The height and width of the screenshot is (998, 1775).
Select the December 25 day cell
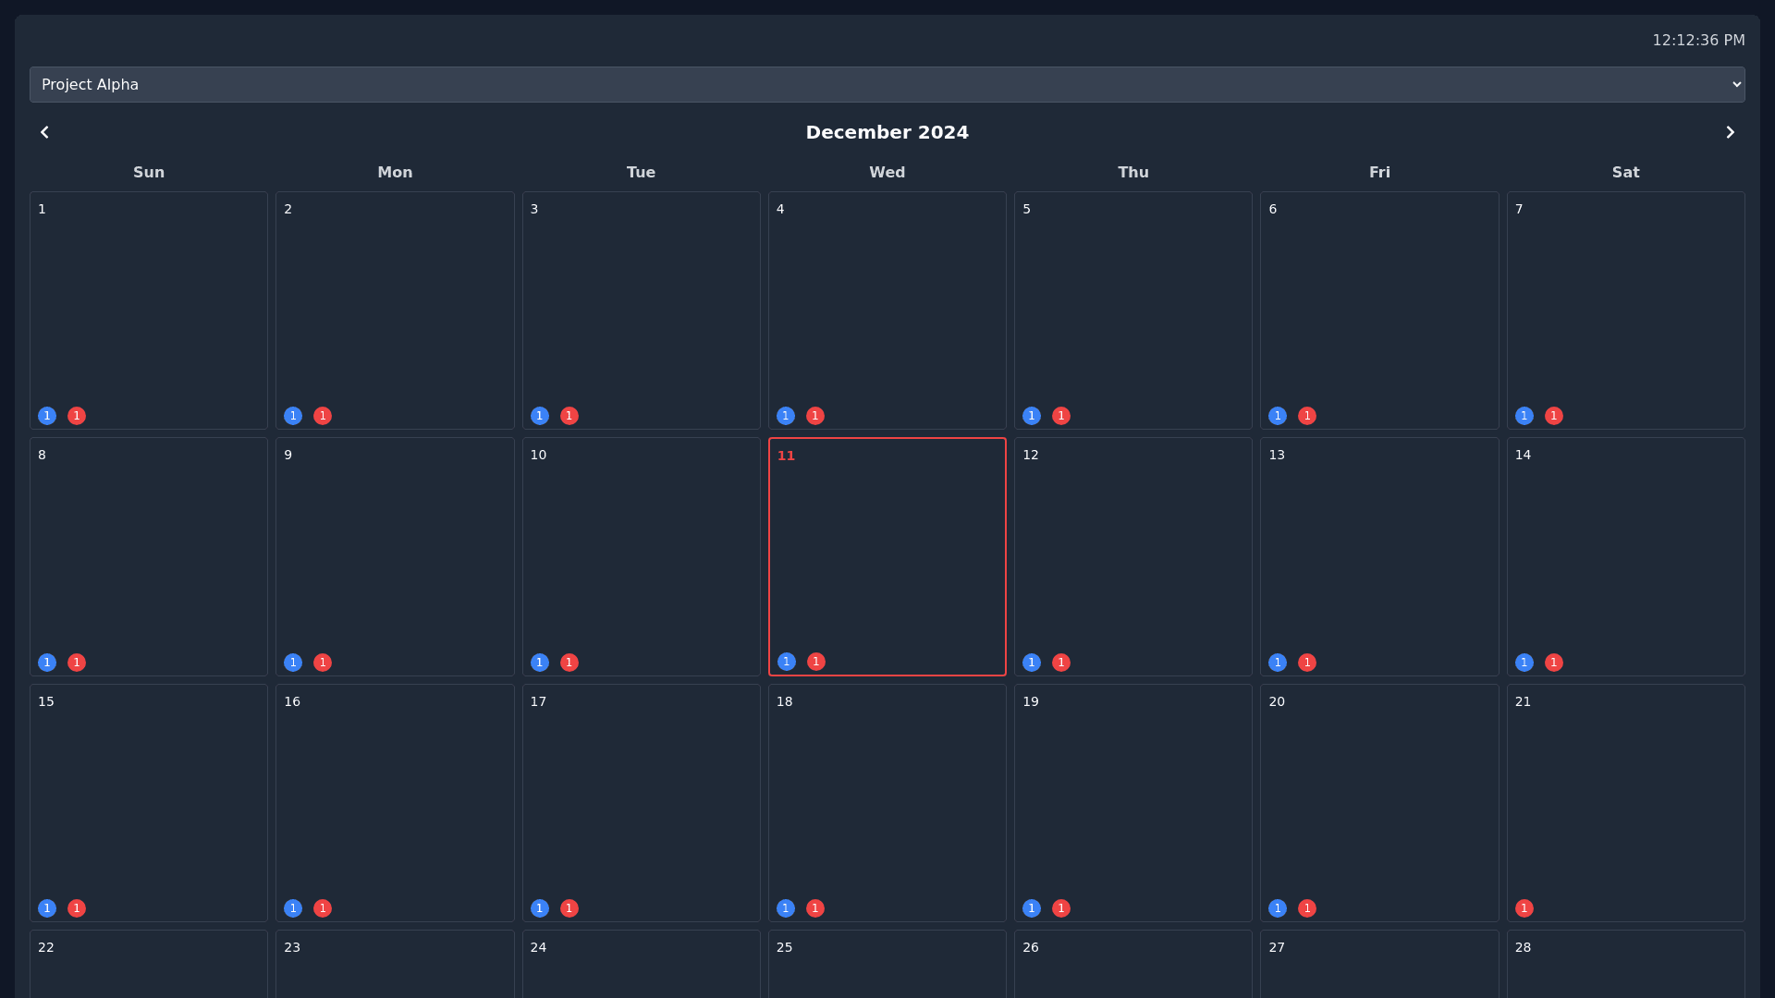coord(887,966)
